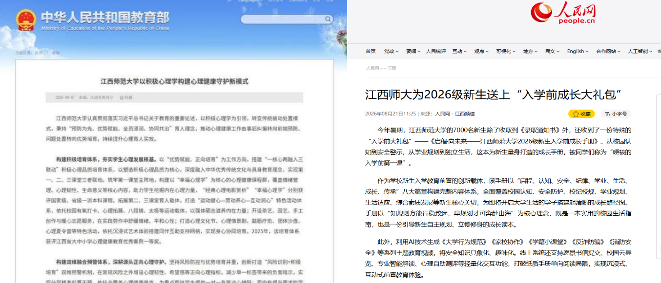
Task: Click the bold heading 构建积极培育体系，夯实学生心理发展根基
Action: 106,159
